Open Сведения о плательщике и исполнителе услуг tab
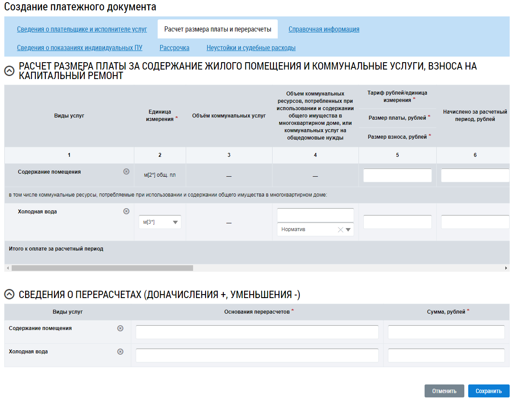Image resolution: width=514 pixels, height=400 pixels. (x=82, y=29)
